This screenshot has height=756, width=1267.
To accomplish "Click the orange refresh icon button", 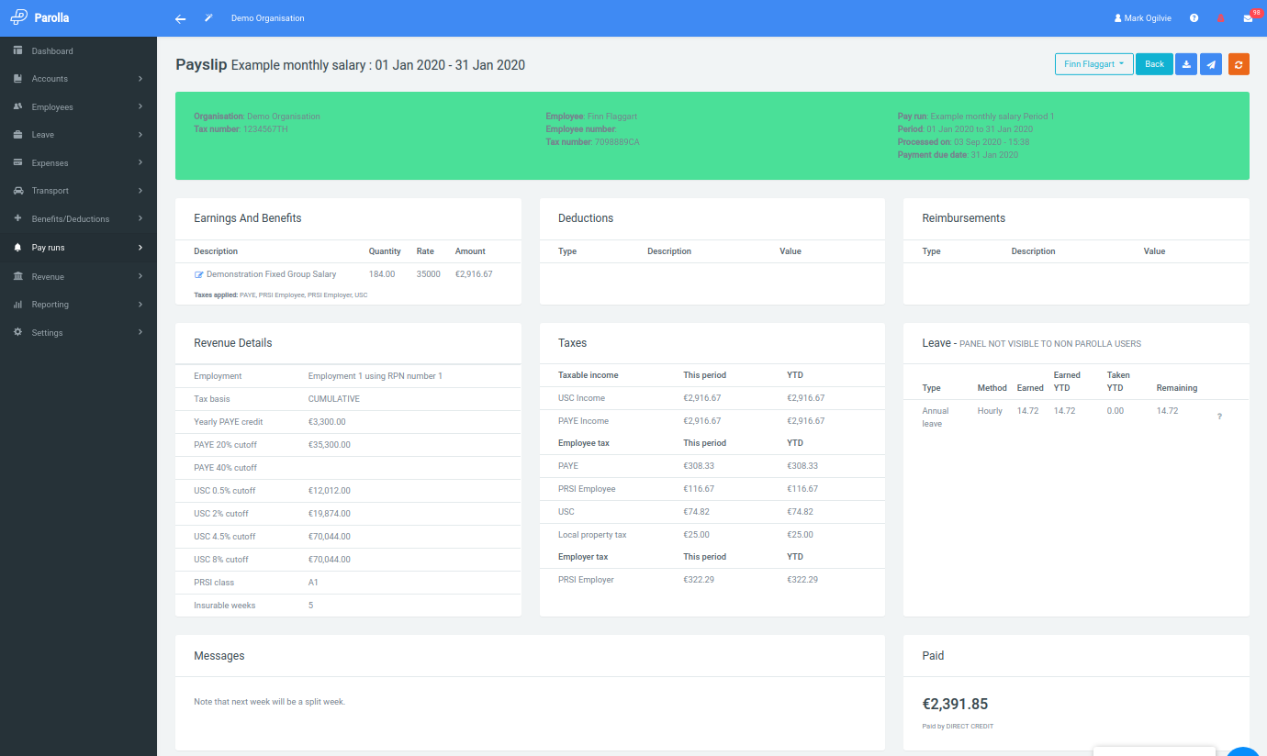I will [x=1239, y=64].
